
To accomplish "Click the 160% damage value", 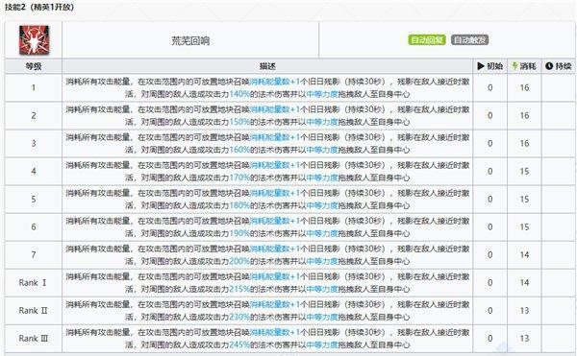I will [x=239, y=150].
